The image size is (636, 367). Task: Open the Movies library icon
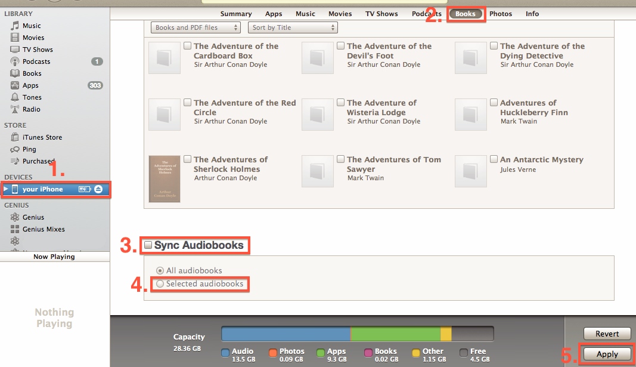(15, 38)
